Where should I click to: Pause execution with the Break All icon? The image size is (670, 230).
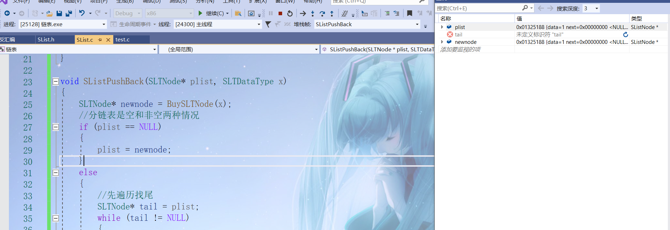click(x=271, y=13)
